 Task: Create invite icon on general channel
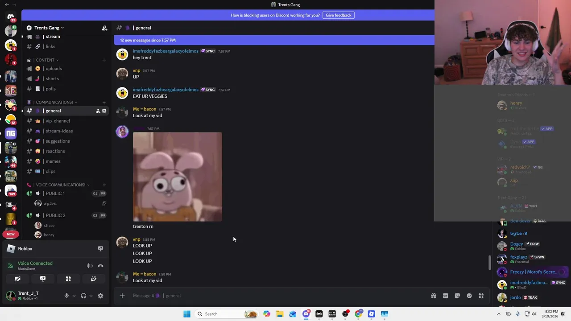pyautogui.click(x=98, y=111)
